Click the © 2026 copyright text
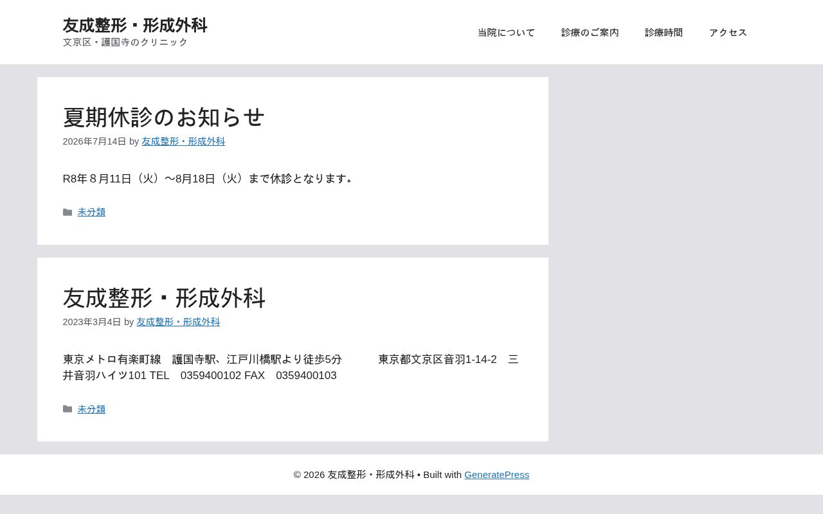The height and width of the screenshot is (514, 823). coord(354,475)
